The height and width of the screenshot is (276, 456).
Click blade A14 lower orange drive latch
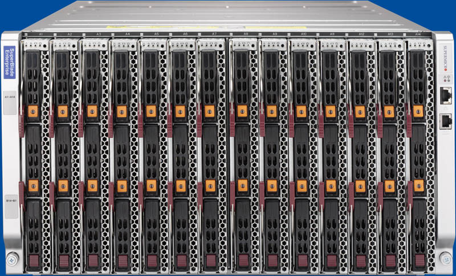click(419, 186)
